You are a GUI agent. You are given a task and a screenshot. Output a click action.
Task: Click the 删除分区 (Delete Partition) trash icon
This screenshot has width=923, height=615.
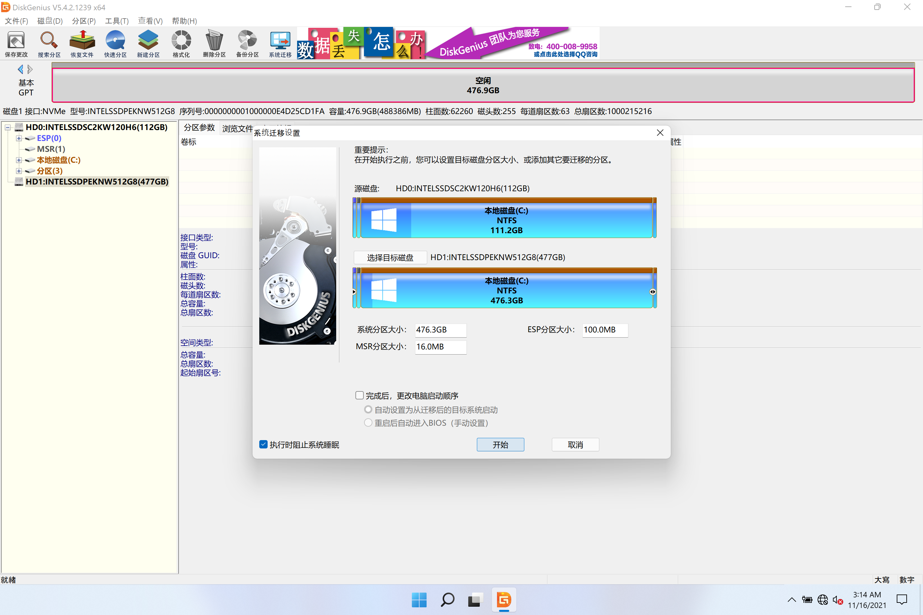point(214,44)
